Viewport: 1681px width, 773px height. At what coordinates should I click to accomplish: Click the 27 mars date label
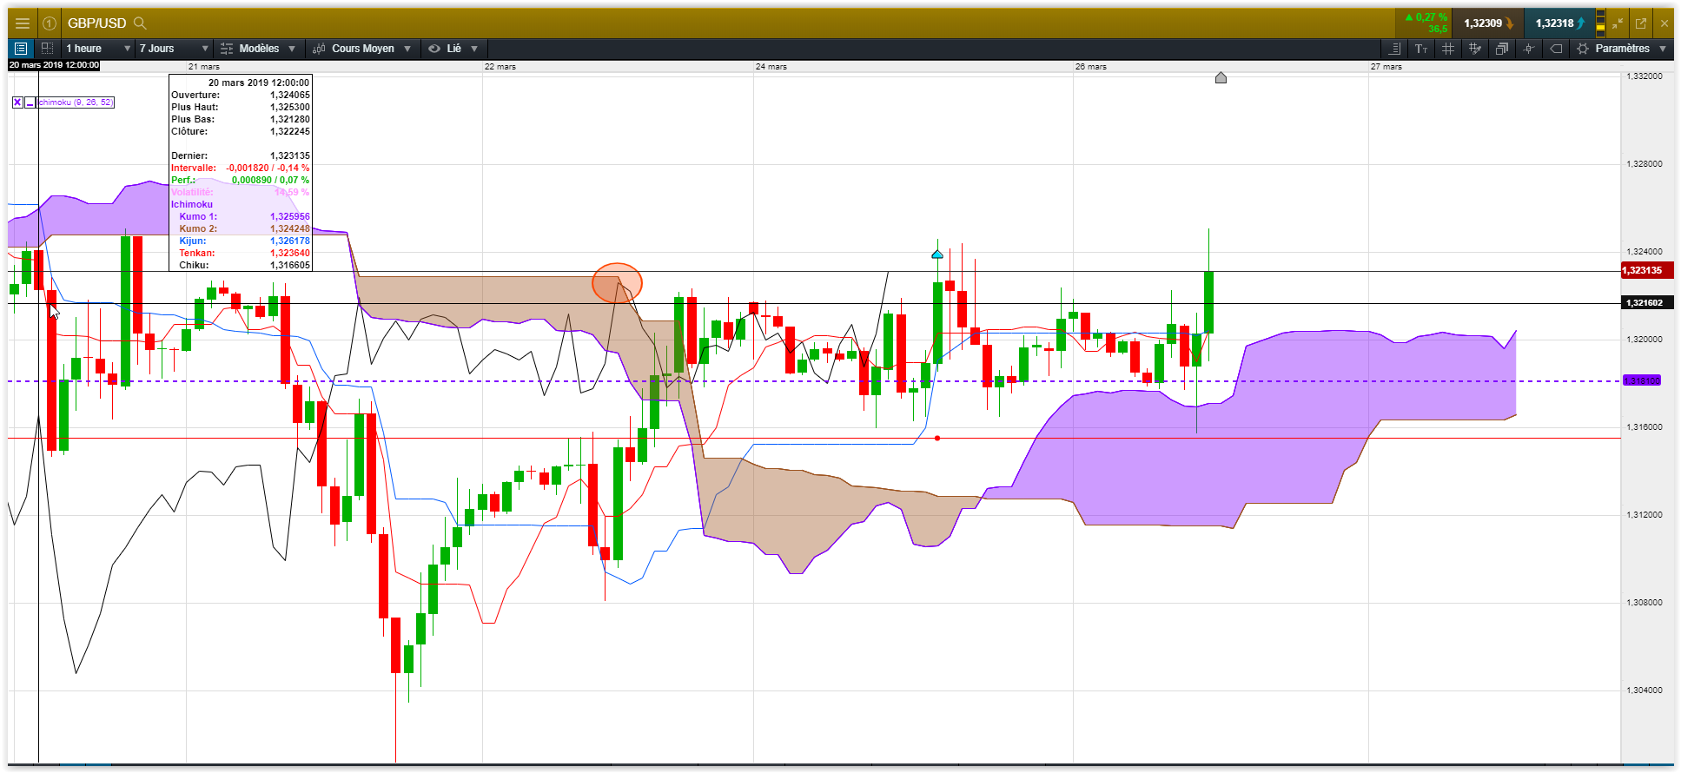1386,67
